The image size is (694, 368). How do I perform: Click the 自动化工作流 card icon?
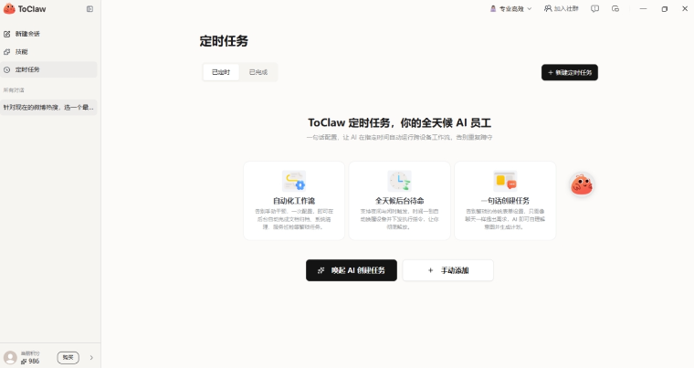pyautogui.click(x=294, y=181)
